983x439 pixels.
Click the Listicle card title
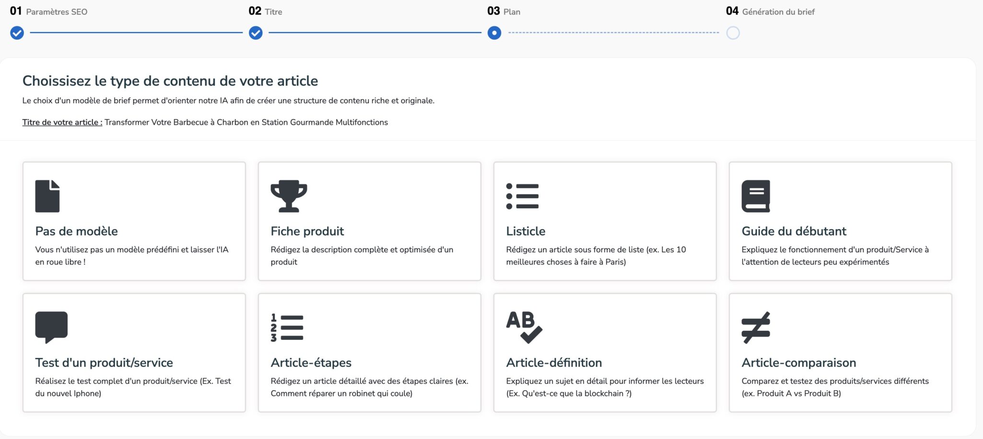(x=526, y=231)
